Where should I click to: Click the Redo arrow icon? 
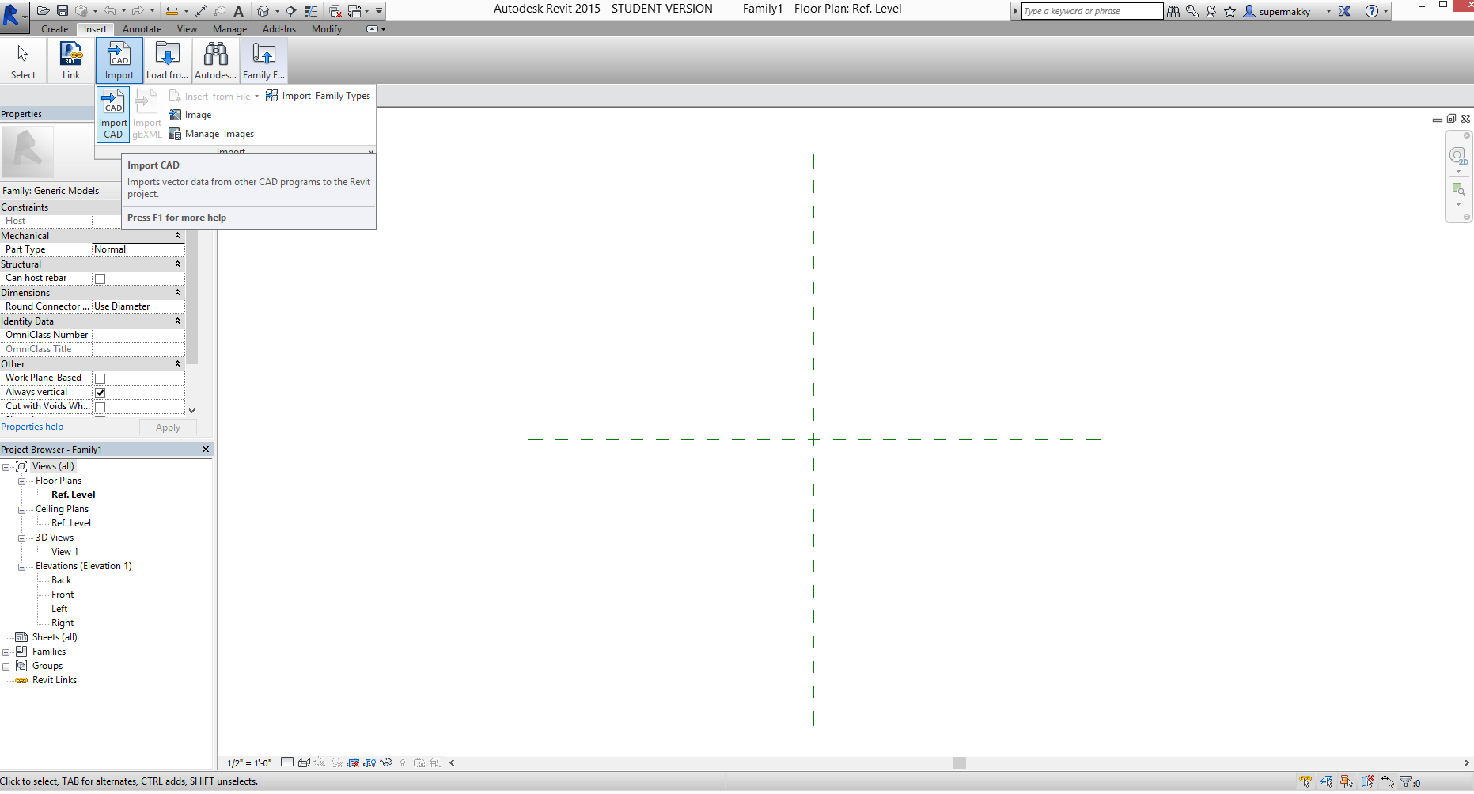click(138, 10)
